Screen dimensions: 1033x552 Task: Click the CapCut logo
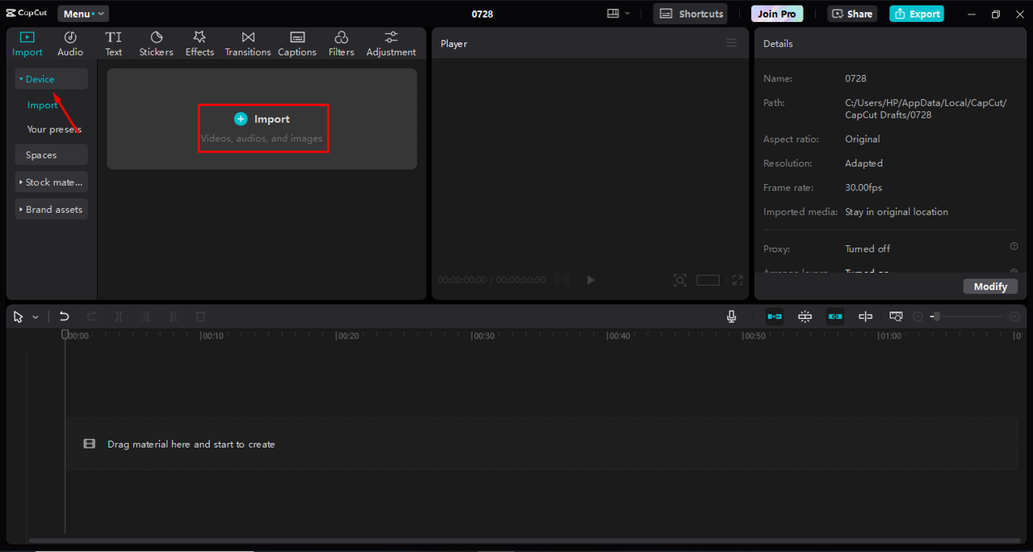26,14
